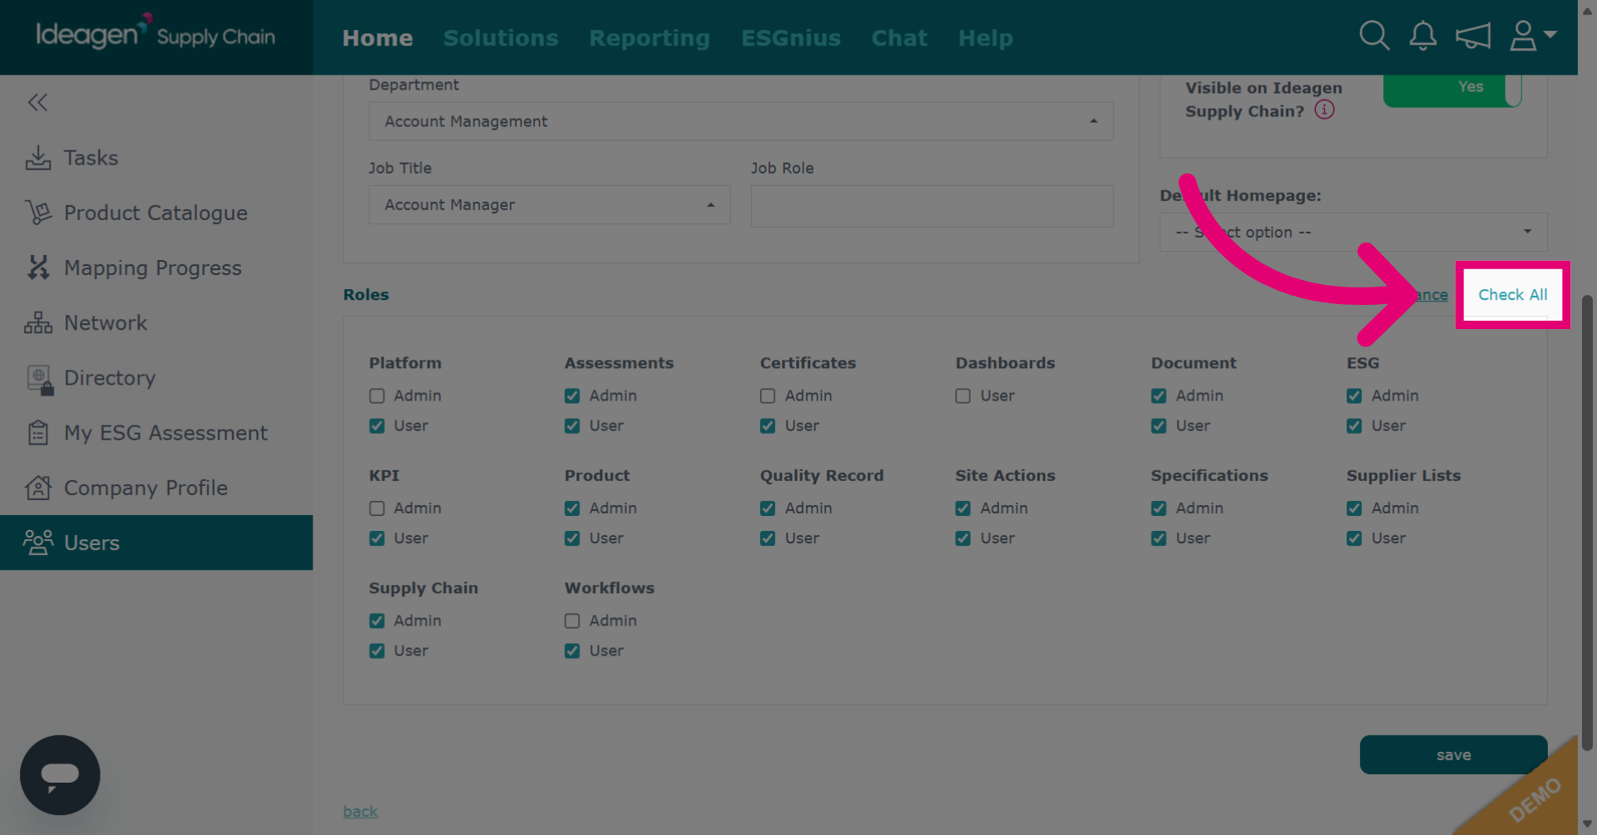Screen dimensions: 1597x835
Task: Click the Mapping Progress icon
Action: [38, 268]
